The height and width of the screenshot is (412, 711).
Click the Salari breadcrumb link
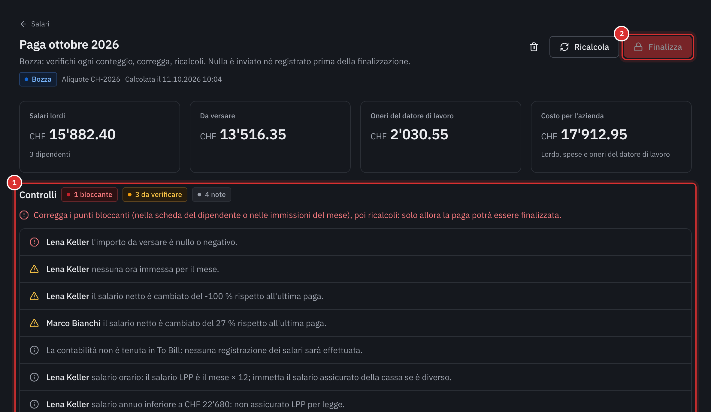coord(40,24)
